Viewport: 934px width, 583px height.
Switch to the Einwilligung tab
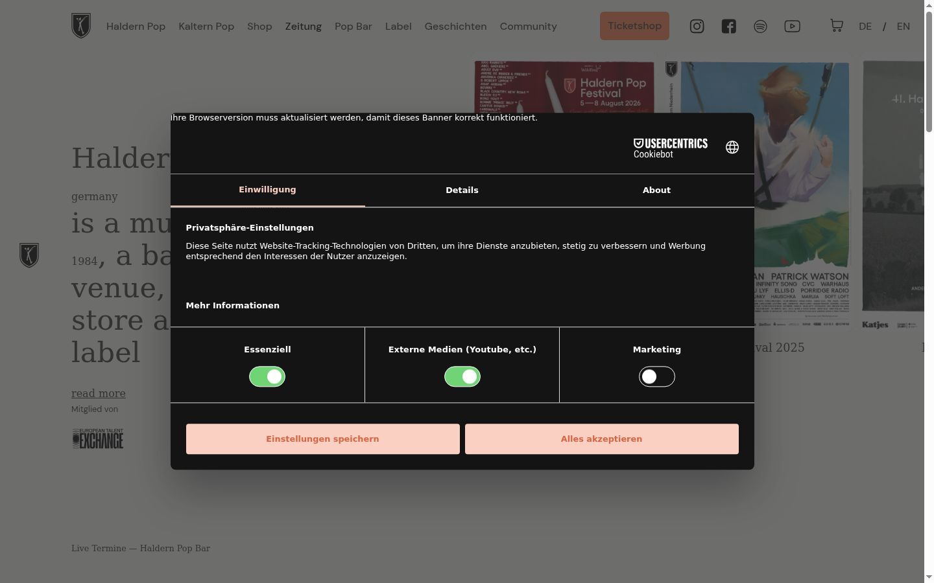coord(267,190)
